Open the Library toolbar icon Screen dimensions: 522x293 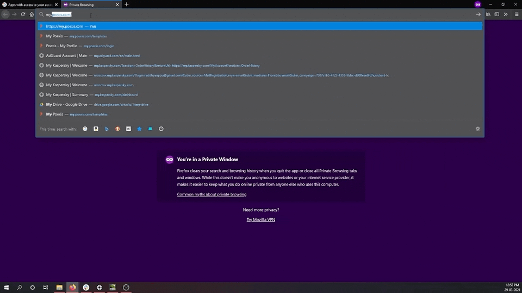tap(488, 14)
